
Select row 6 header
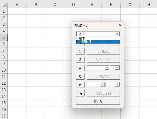(4, 44)
